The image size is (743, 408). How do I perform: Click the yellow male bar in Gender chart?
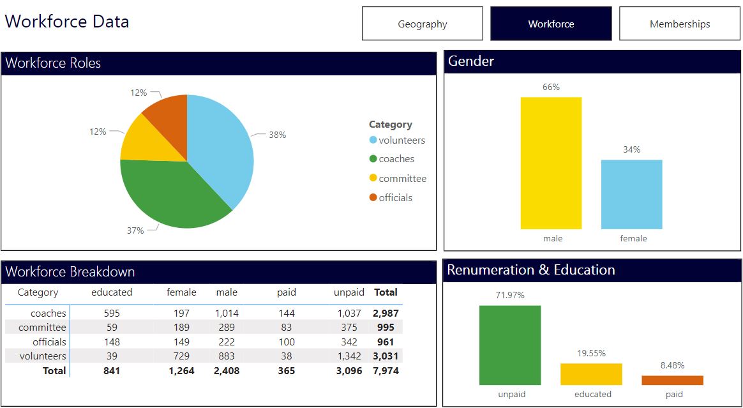click(551, 163)
